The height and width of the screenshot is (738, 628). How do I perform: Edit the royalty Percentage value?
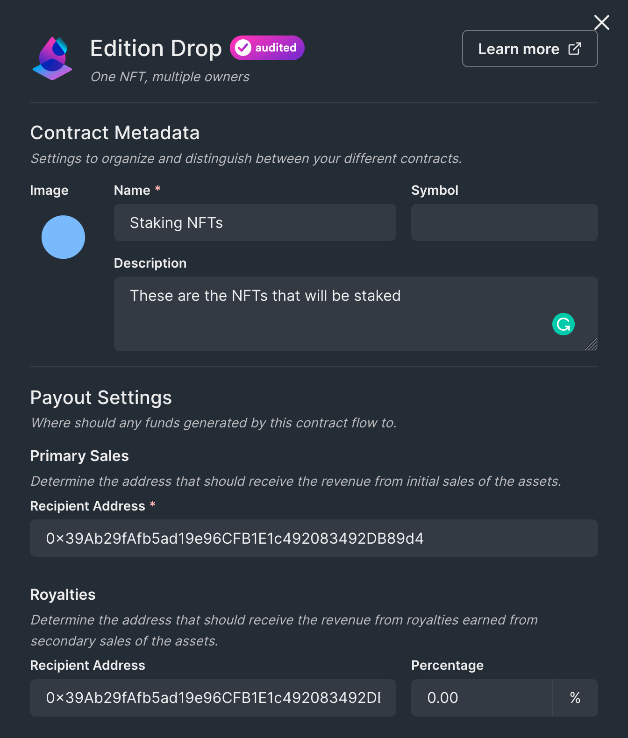coord(481,698)
